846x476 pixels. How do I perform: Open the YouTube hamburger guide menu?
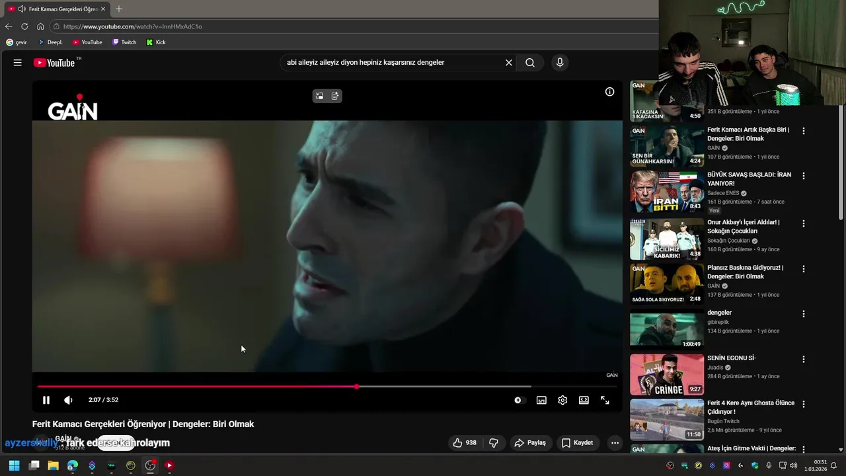[18, 63]
